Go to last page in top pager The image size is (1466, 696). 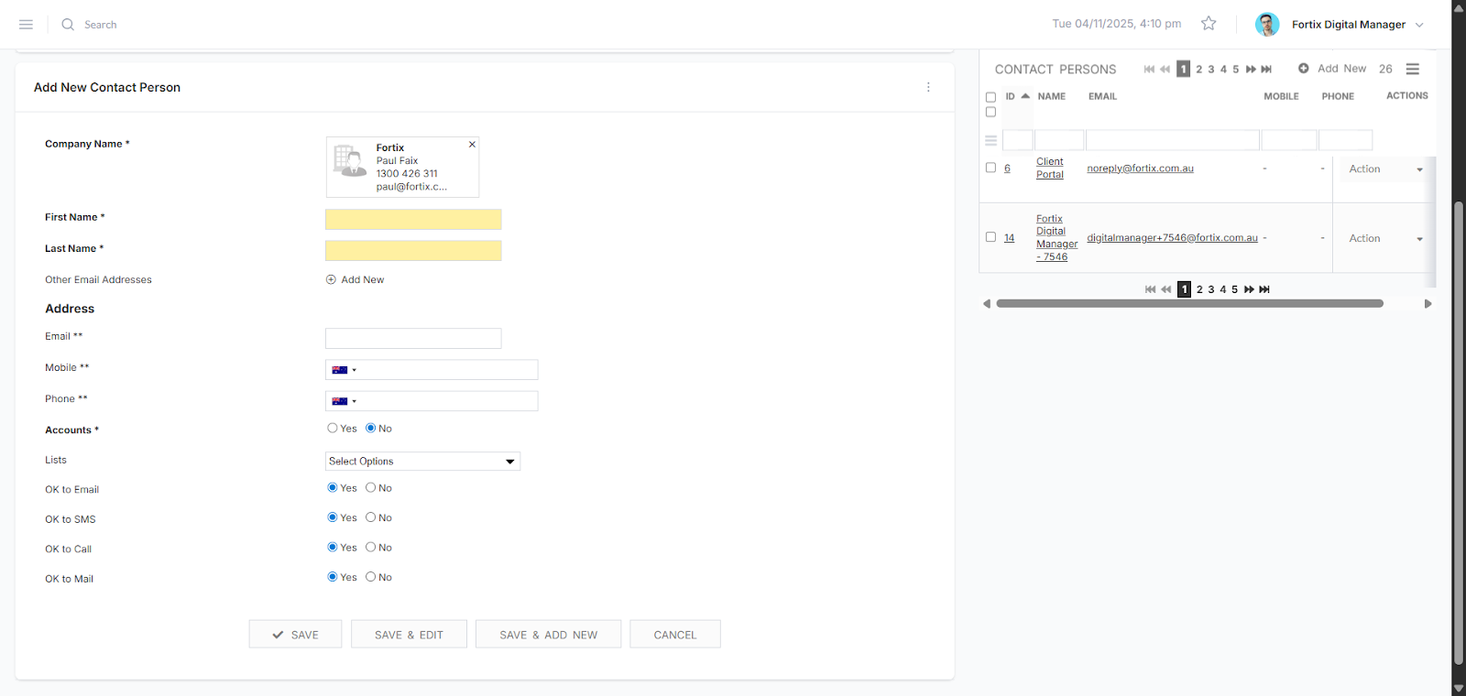pyautogui.click(x=1266, y=70)
